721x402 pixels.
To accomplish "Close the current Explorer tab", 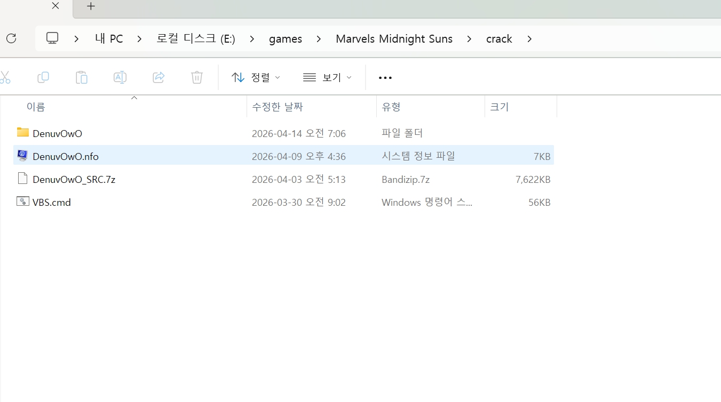I will [56, 6].
